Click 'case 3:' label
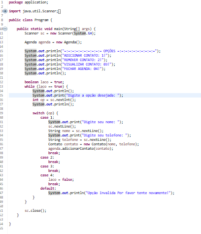Viewport: 201px width, 234px height. (x=47, y=167)
